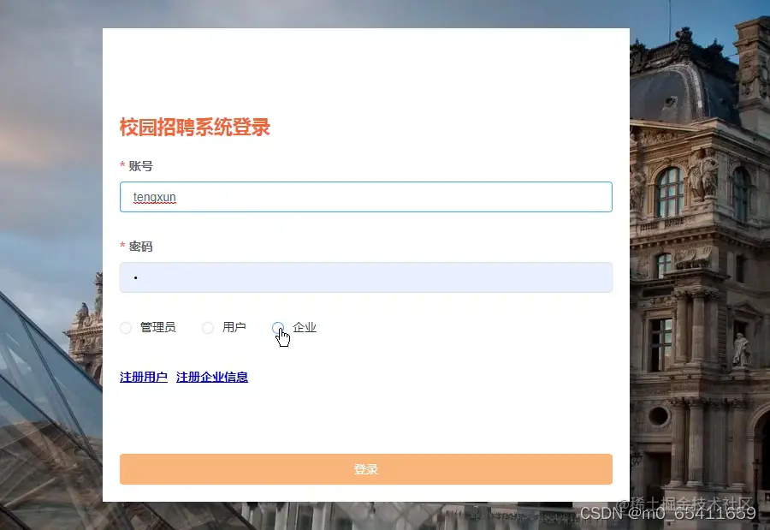The width and height of the screenshot is (770, 530).
Task: Open the 注册企业信息 registration link
Action: (x=211, y=377)
